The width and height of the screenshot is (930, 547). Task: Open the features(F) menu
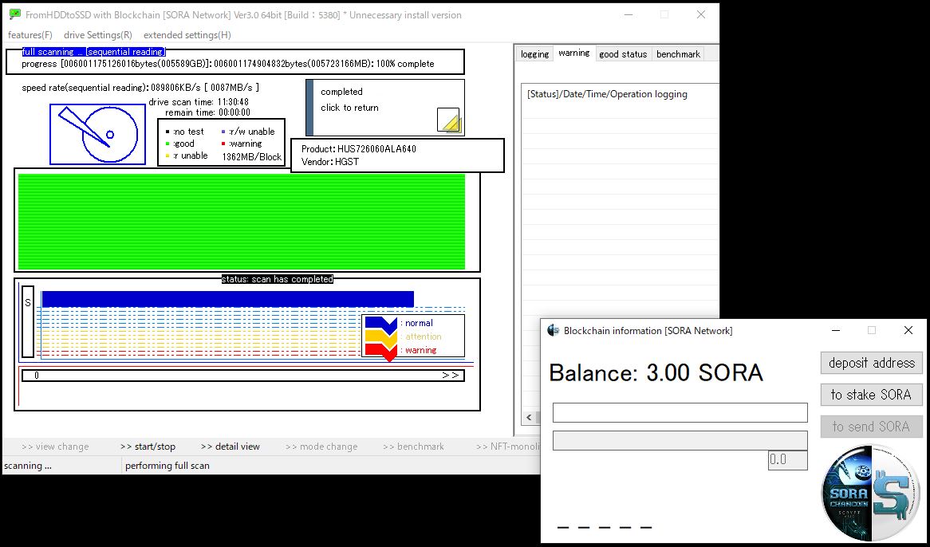click(30, 35)
